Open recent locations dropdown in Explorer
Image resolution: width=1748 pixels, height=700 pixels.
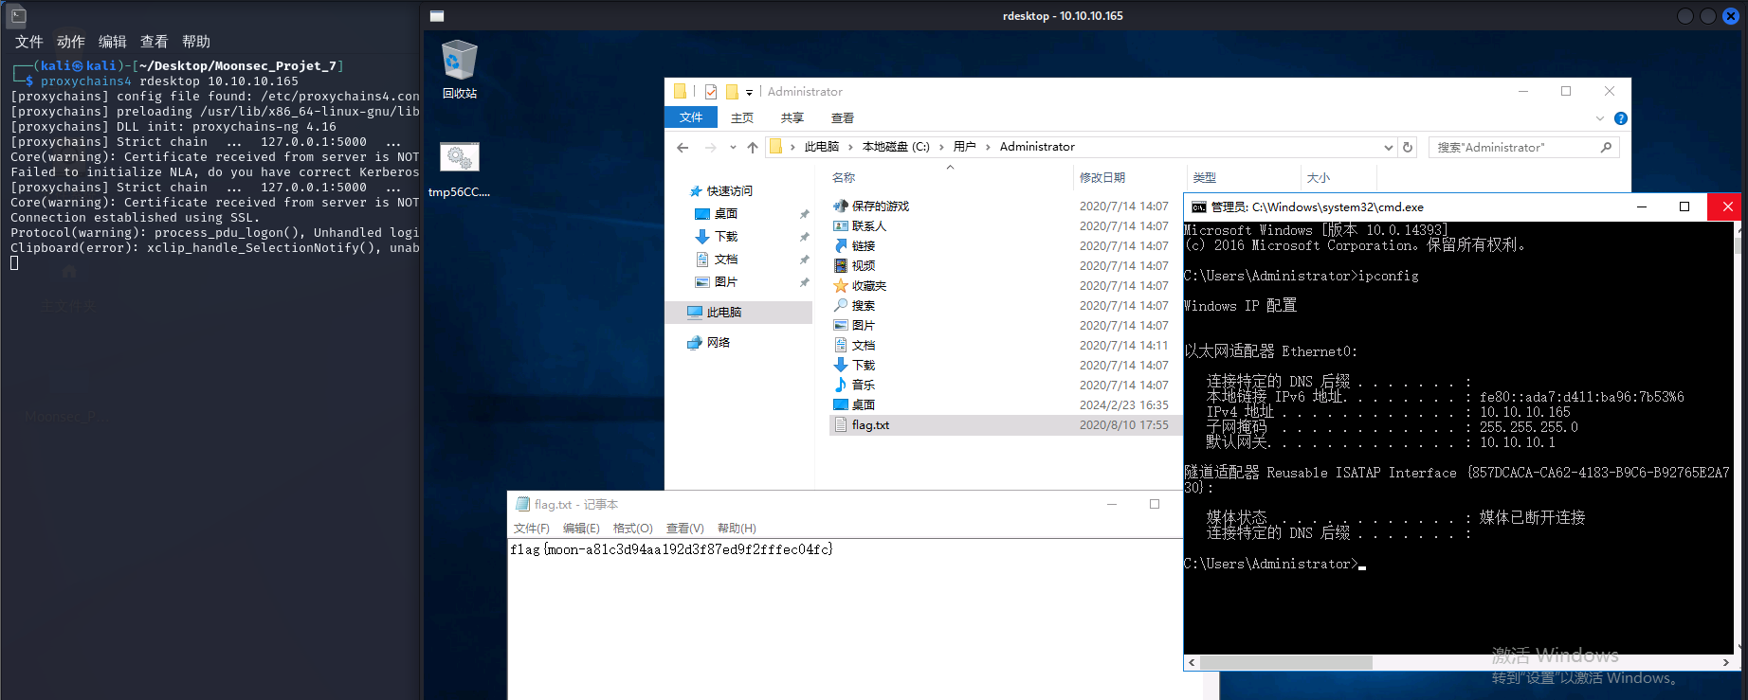(x=733, y=147)
